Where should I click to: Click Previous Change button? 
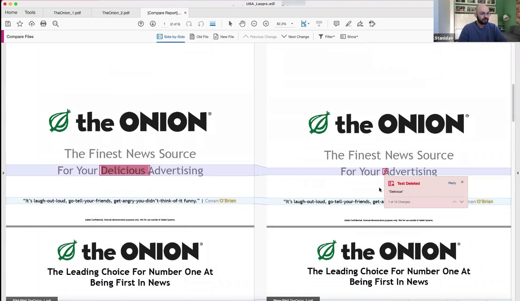pyautogui.click(x=260, y=37)
